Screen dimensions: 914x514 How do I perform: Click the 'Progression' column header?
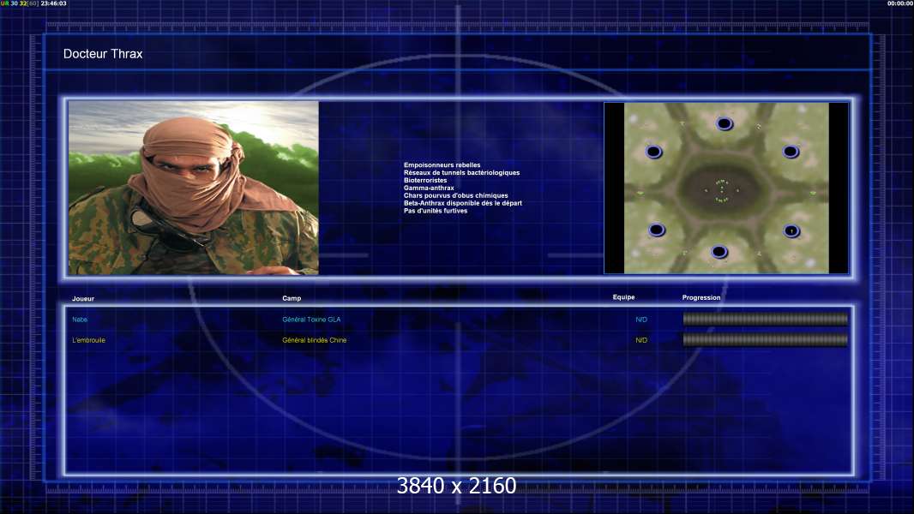(701, 297)
